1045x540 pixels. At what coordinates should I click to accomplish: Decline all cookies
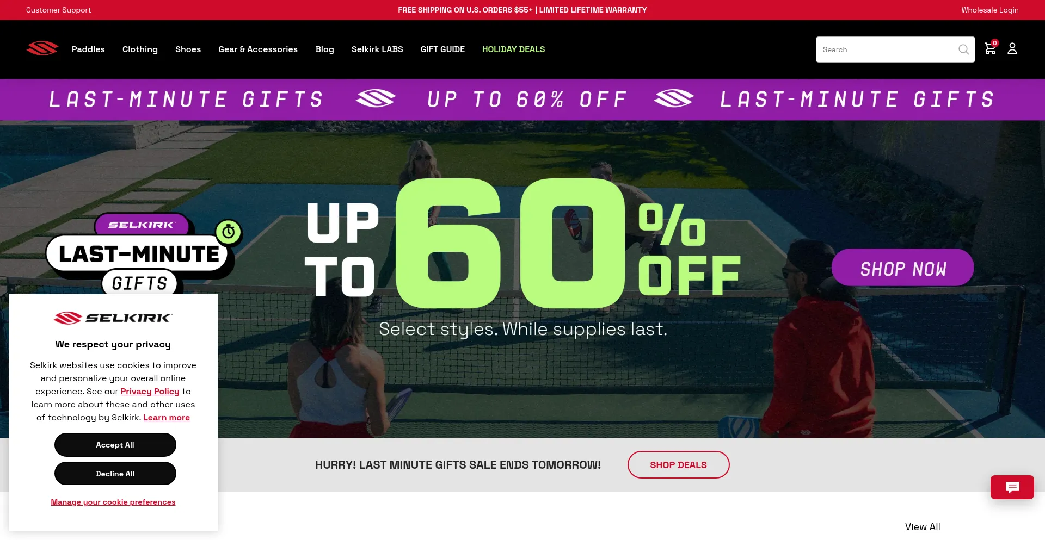pyautogui.click(x=115, y=474)
